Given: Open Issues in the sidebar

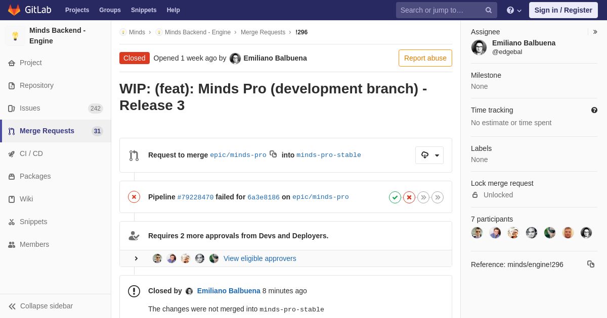Looking at the screenshot, I should pyautogui.click(x=56, y=108).
